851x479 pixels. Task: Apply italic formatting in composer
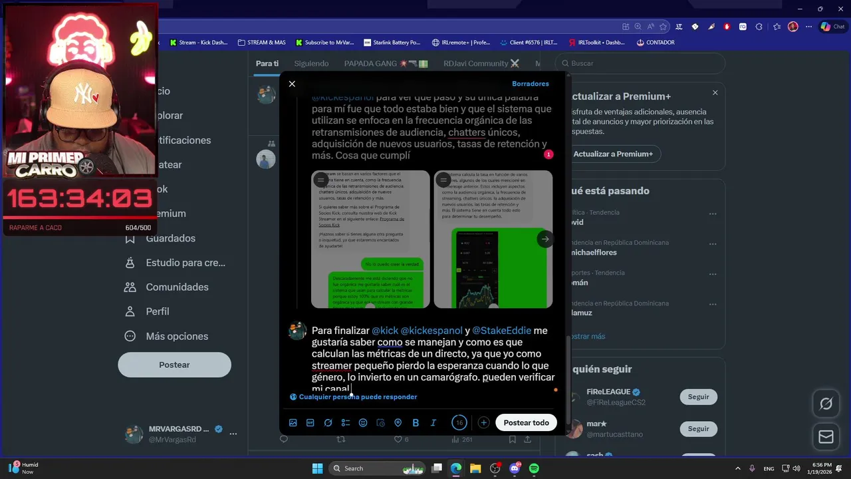click(x=433, y=422)
